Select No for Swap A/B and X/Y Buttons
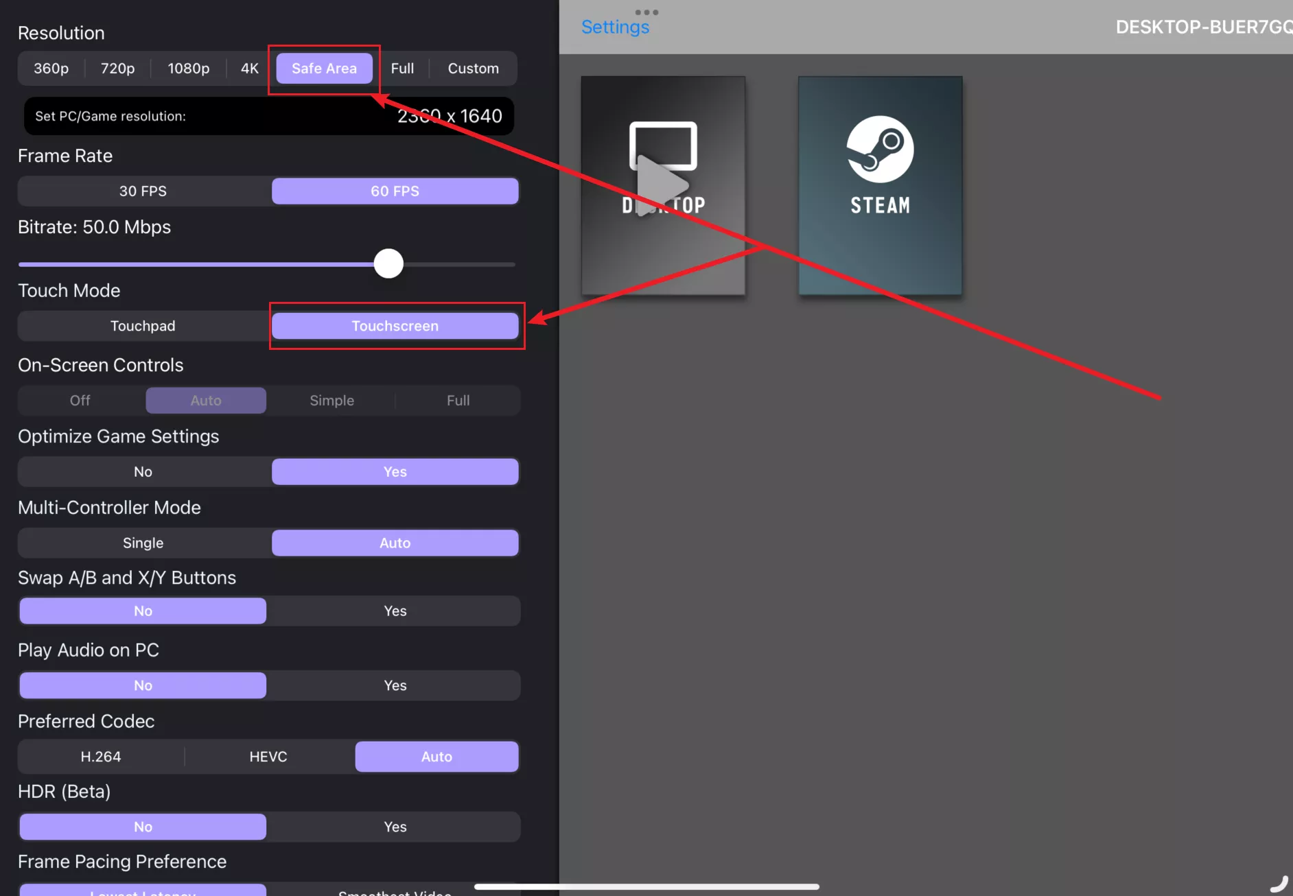Viewport: 1293px width, 896px height. 143,611
